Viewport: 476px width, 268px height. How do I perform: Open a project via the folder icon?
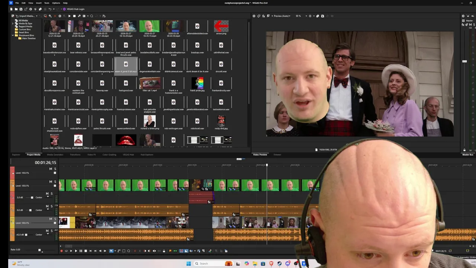click(x=16, y=9)
